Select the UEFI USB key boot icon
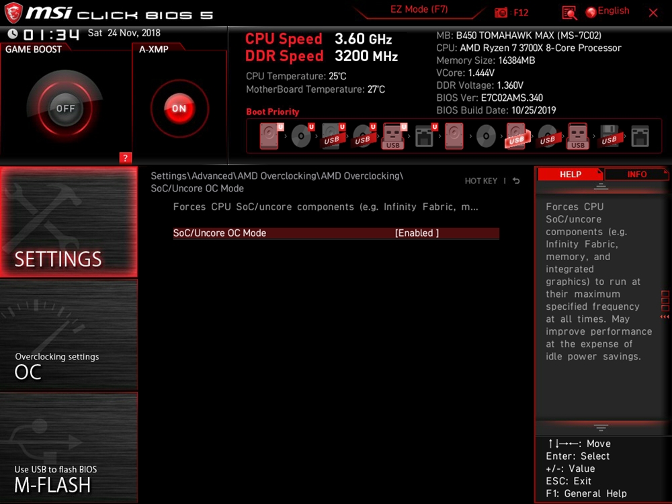The image size is (672, 504). (x=394, y=136)
